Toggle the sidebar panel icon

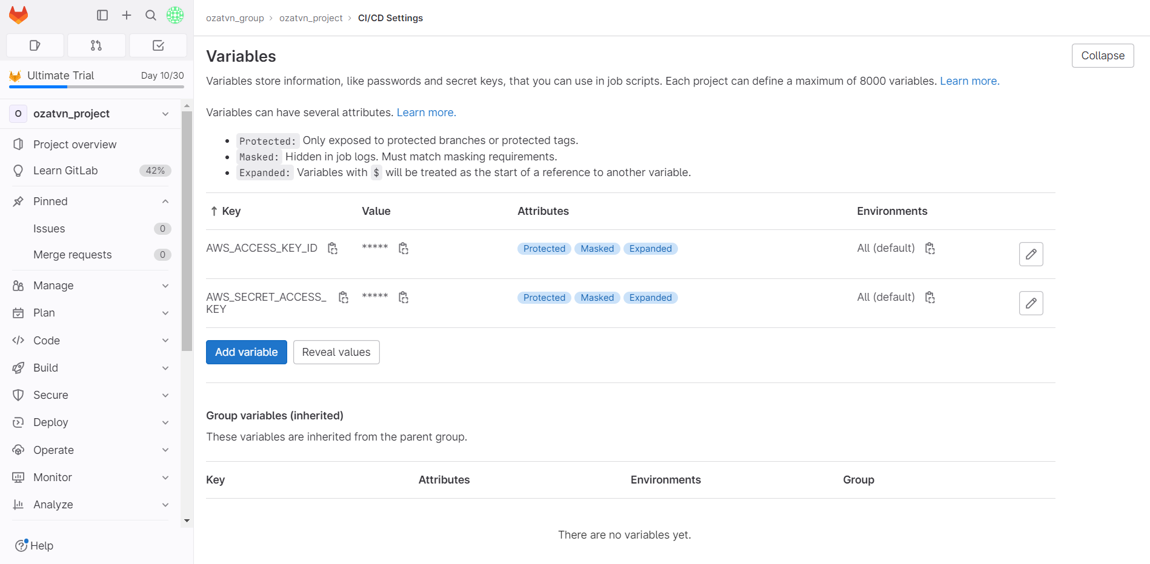pos(102,15)
